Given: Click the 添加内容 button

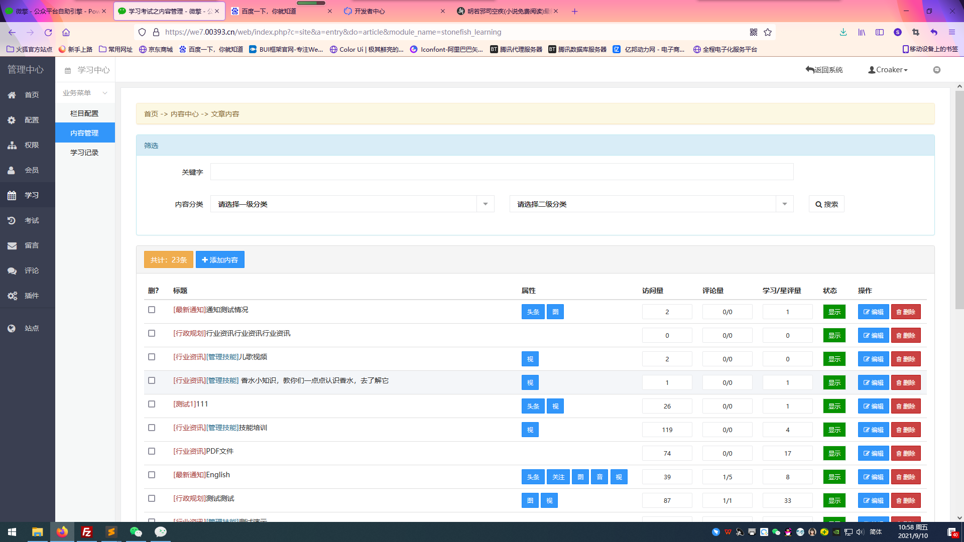Looking at the screenshot, I should 220,260.
